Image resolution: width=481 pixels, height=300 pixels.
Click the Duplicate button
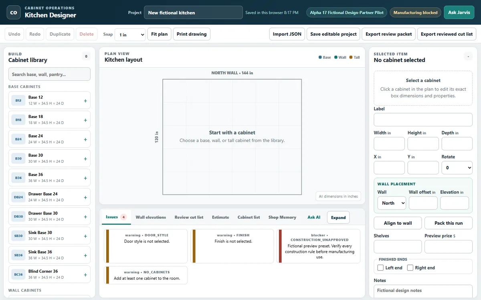[60, 34]
